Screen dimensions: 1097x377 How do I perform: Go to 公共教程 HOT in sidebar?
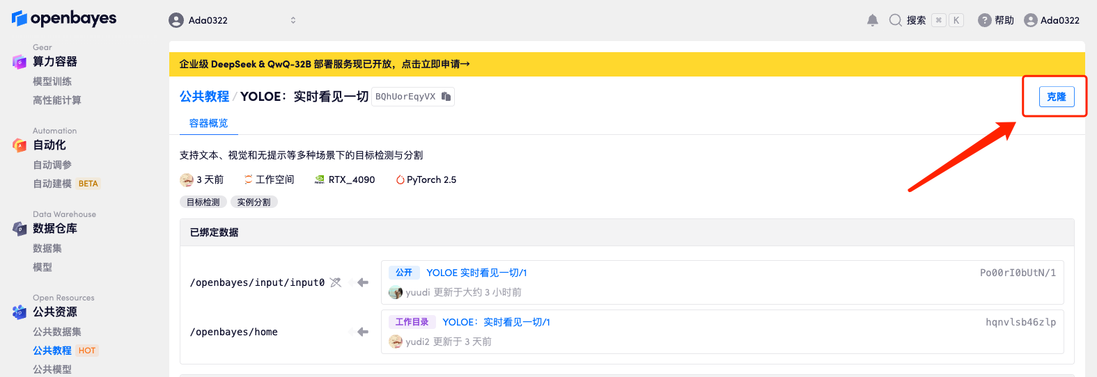click(x=65, y=351)
